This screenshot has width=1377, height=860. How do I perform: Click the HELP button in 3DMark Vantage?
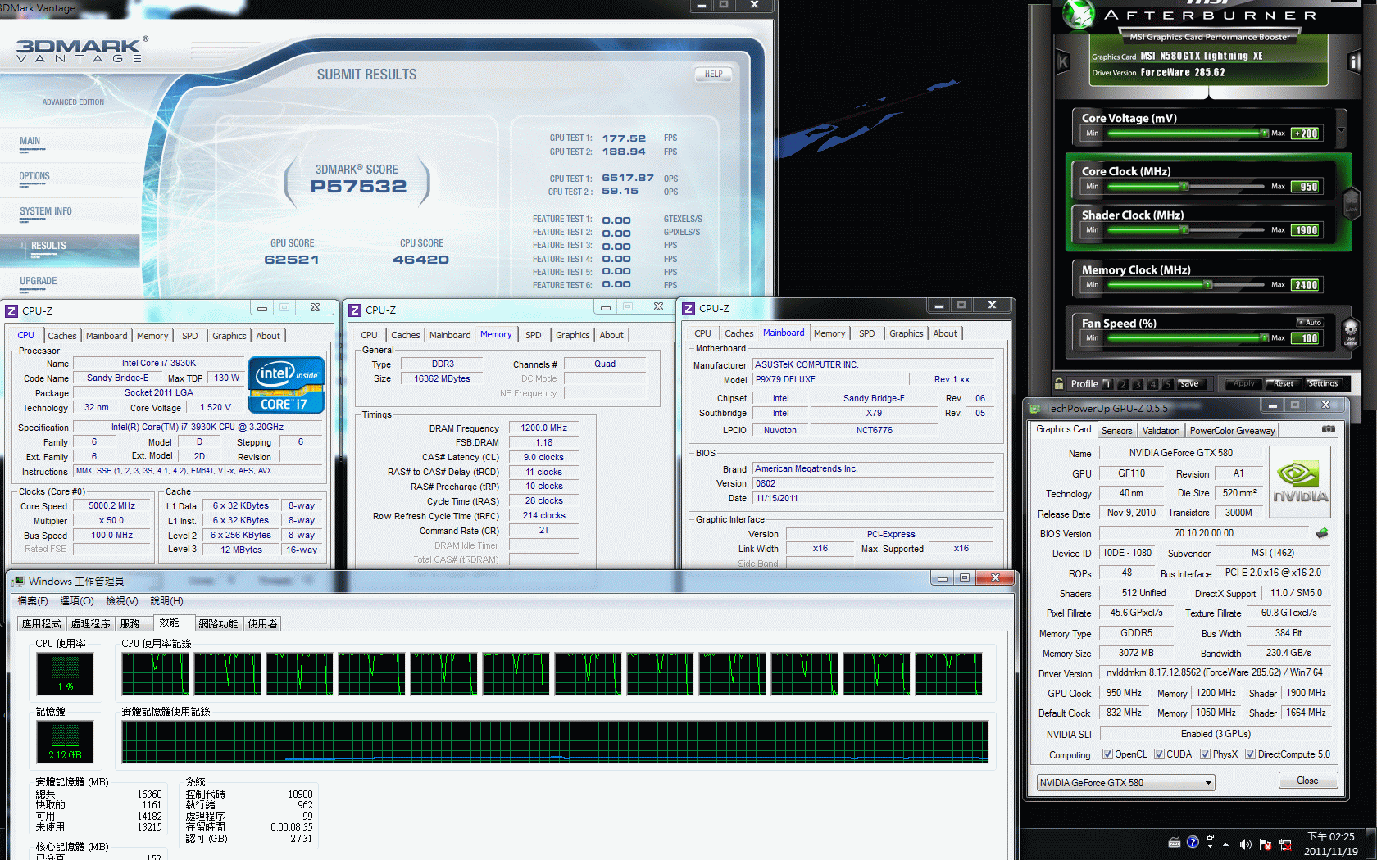coord(713,74)
